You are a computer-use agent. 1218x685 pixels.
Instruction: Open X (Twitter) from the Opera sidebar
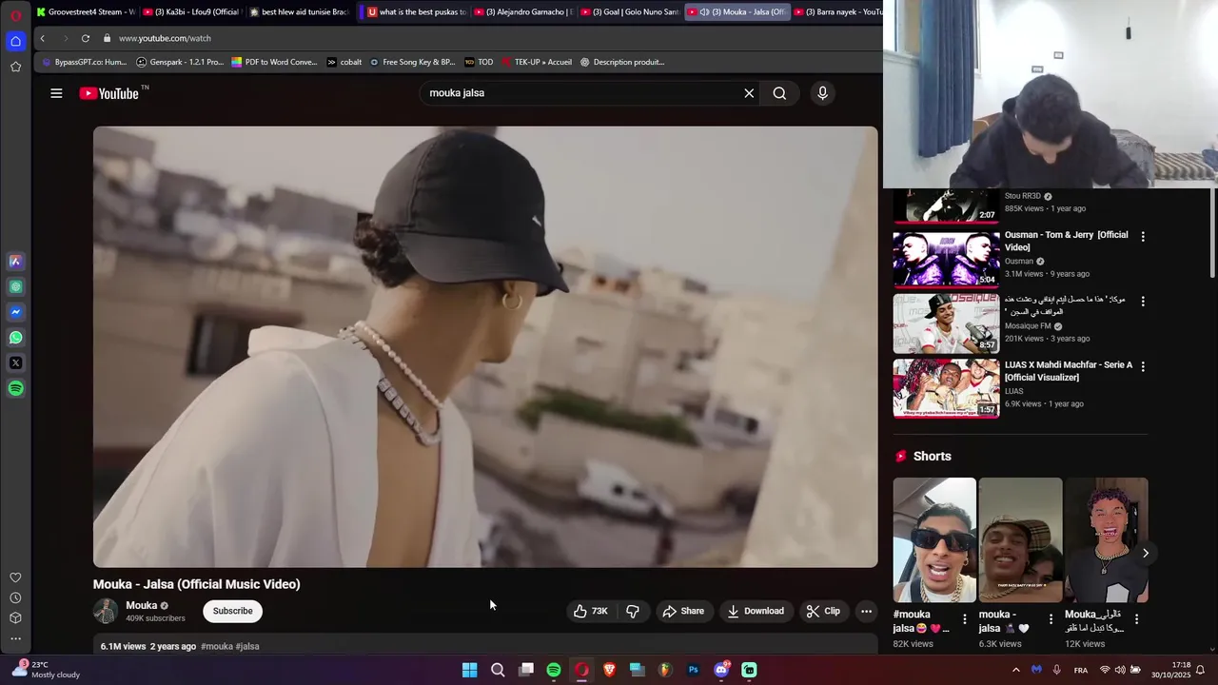point(15,362)
